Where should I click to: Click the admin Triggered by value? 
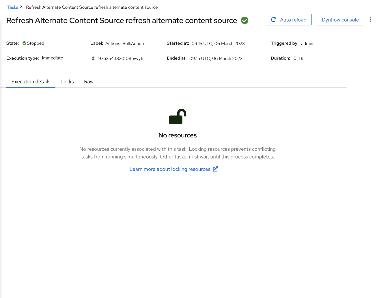pyautogui.click(x=307, y=44)
